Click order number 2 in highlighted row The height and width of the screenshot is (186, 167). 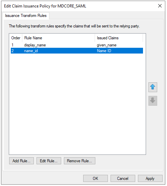coord(13,51)
